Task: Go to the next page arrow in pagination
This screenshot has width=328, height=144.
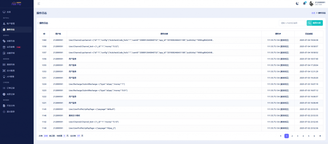Action: pyautogui.click(x=320, y=136)
